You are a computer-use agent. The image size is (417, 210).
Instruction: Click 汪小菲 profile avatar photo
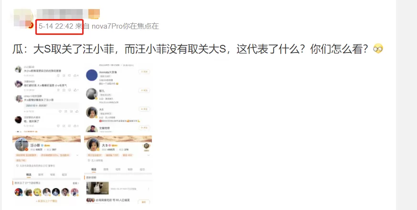point(21,144)
